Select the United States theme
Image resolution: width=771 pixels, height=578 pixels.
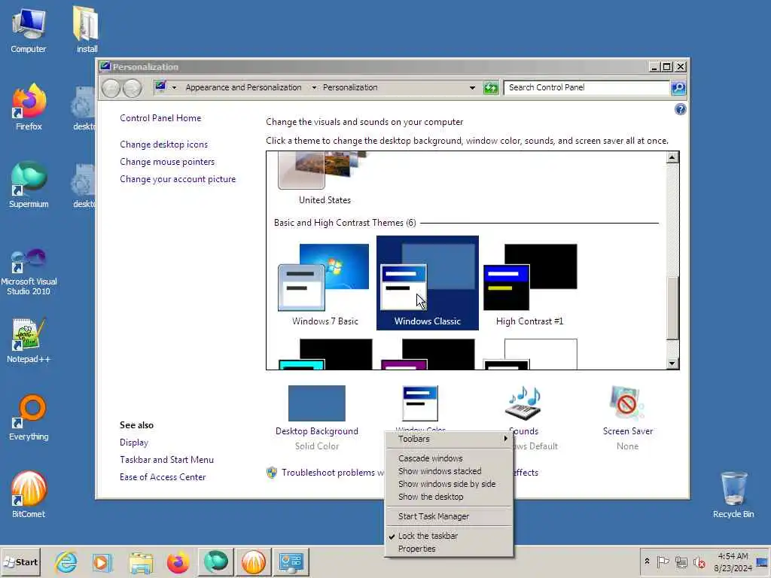(325, 179)
